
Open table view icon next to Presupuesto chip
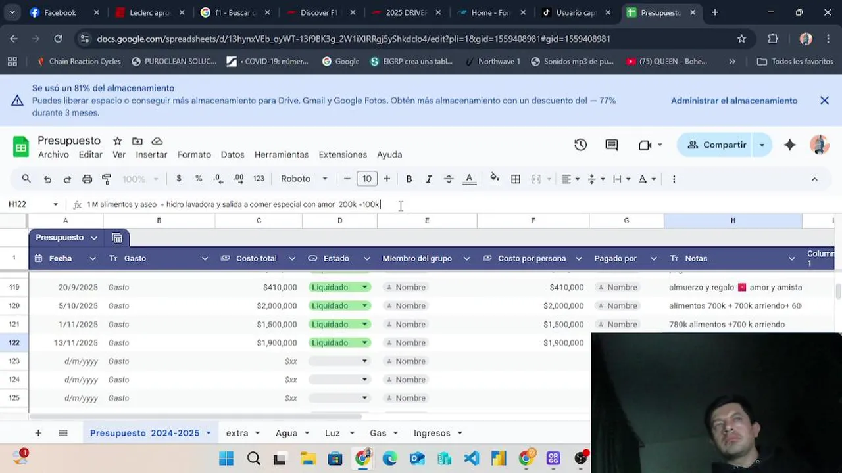click(x=117, y=238)
